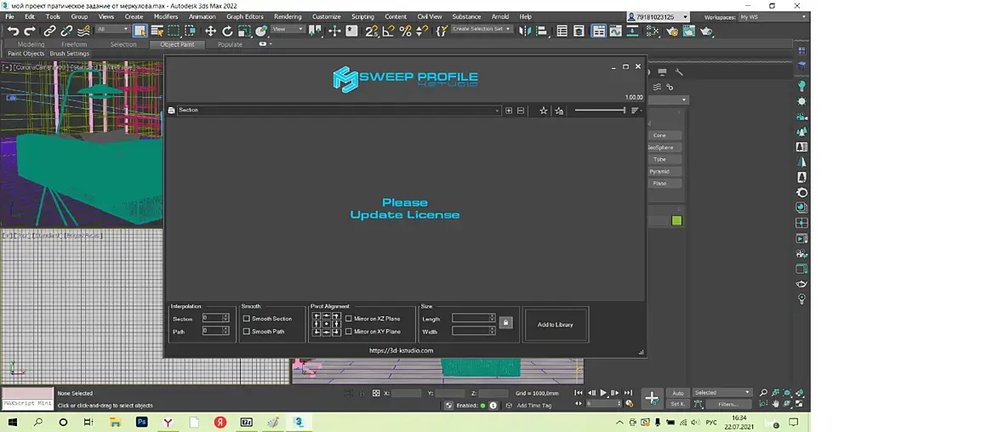Check Mirror on XY Plane
The height and width of the screenshot is (432, 1004).
click(348, 332)
